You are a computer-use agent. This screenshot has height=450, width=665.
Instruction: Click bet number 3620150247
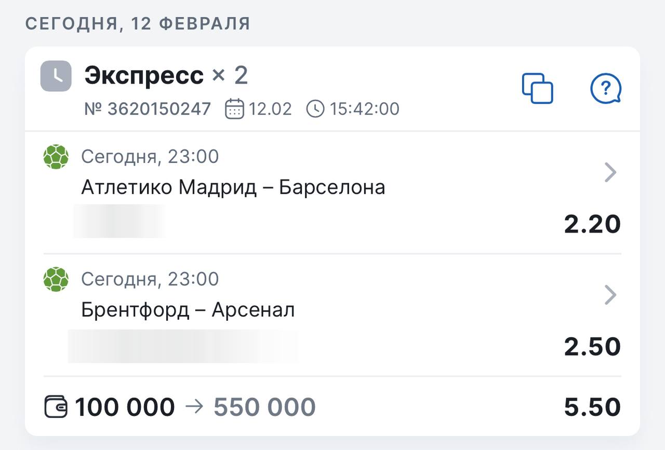point(148,109)
